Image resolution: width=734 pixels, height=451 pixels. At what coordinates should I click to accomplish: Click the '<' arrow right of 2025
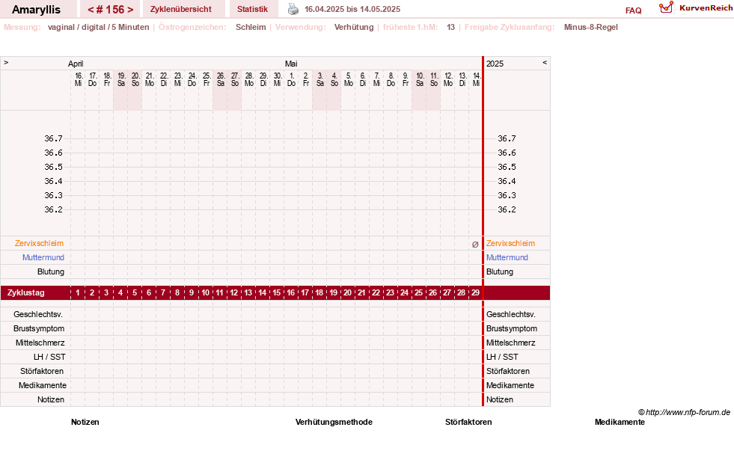(x=545, y=62)
